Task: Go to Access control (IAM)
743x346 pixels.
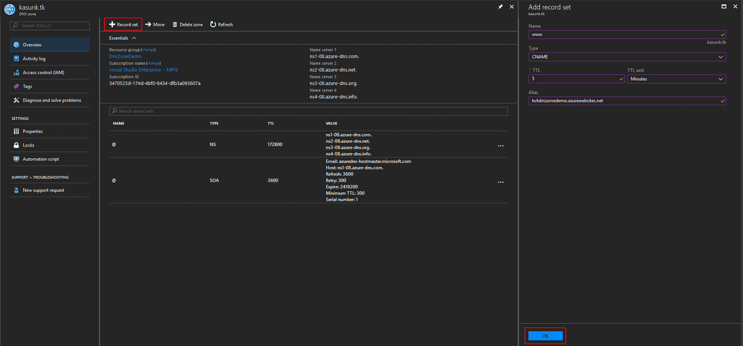Action: [x=50, y=72]
